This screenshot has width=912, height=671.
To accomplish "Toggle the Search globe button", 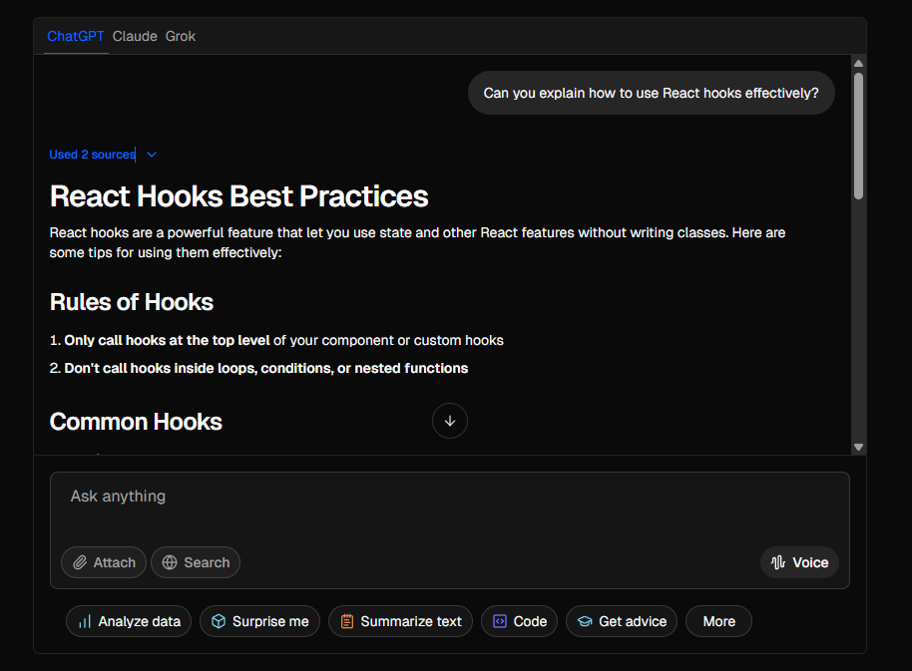I will 196,562.
